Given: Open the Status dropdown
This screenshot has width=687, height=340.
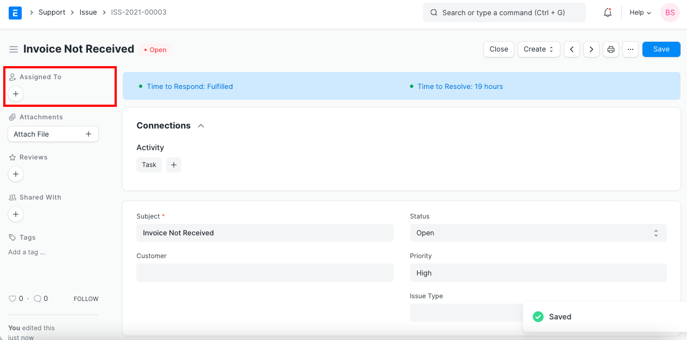Looking at the screenshot, I should coord(538,233).
